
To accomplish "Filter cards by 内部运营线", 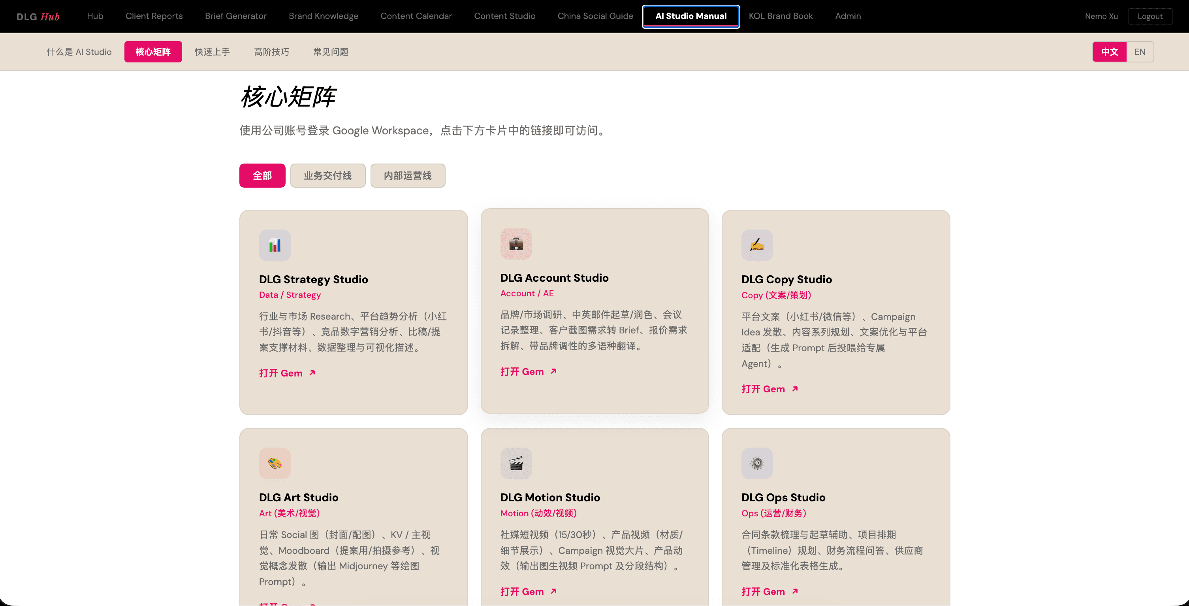I will click(x=408, y=175).
